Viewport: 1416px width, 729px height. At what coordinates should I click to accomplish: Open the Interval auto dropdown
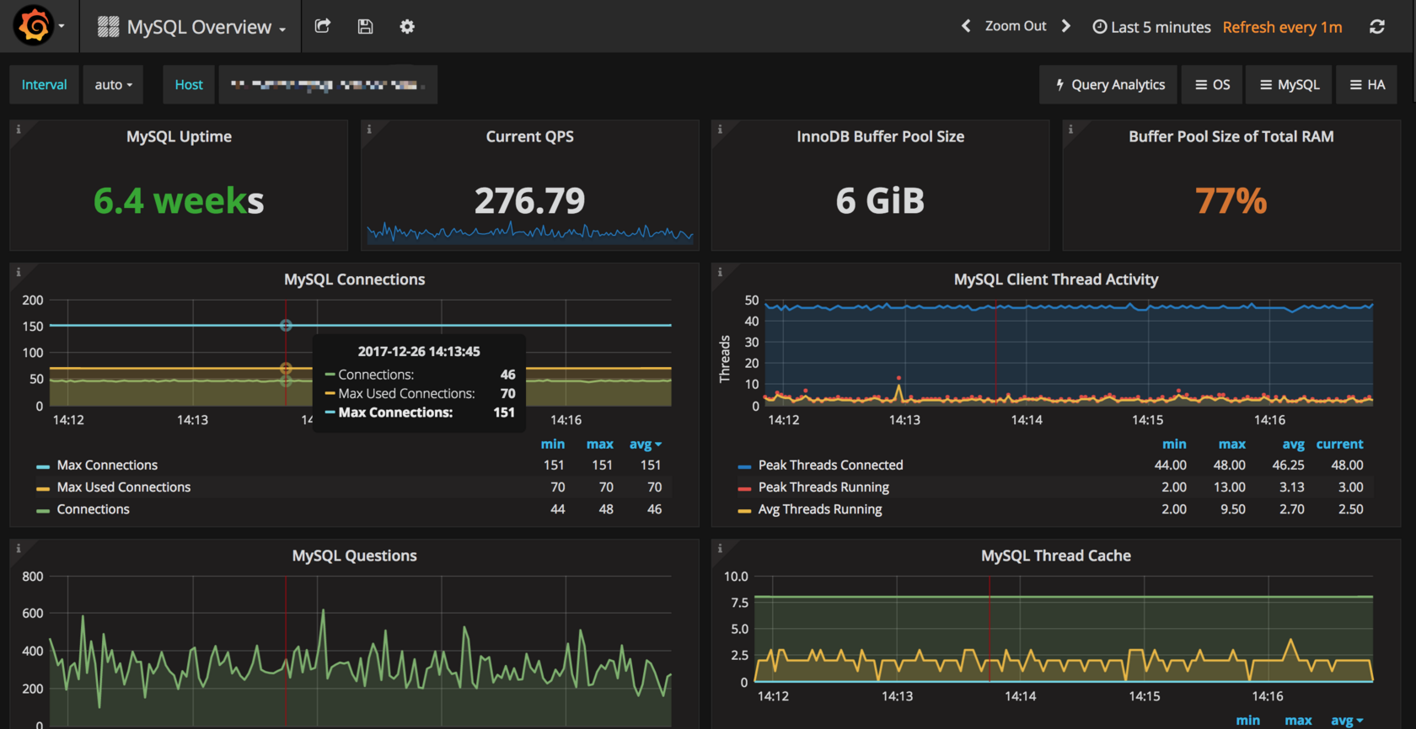coord(113,85)
